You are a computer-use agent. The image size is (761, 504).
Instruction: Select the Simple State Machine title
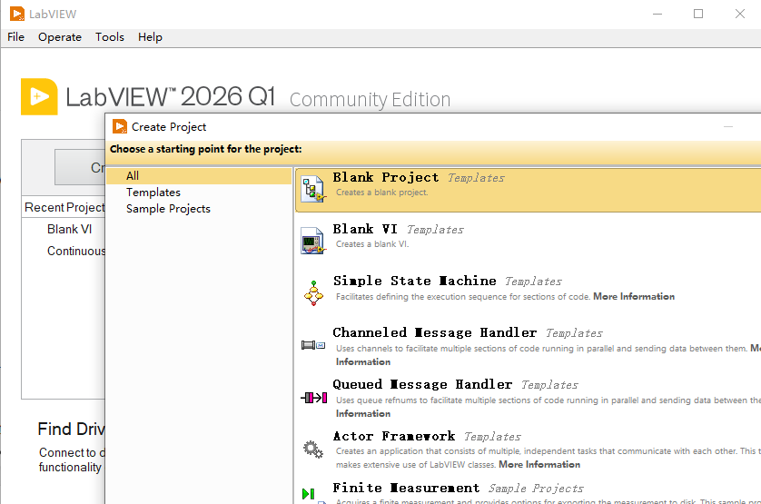tap(415, 281)
